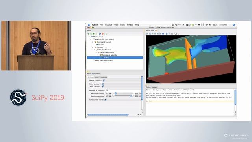Click the object editor horizontal scrollbar
252x142 pixels.
108,115
